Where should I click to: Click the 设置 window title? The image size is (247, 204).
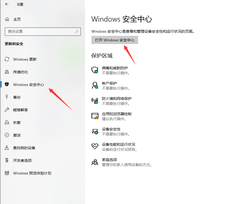tap(20, 4)
